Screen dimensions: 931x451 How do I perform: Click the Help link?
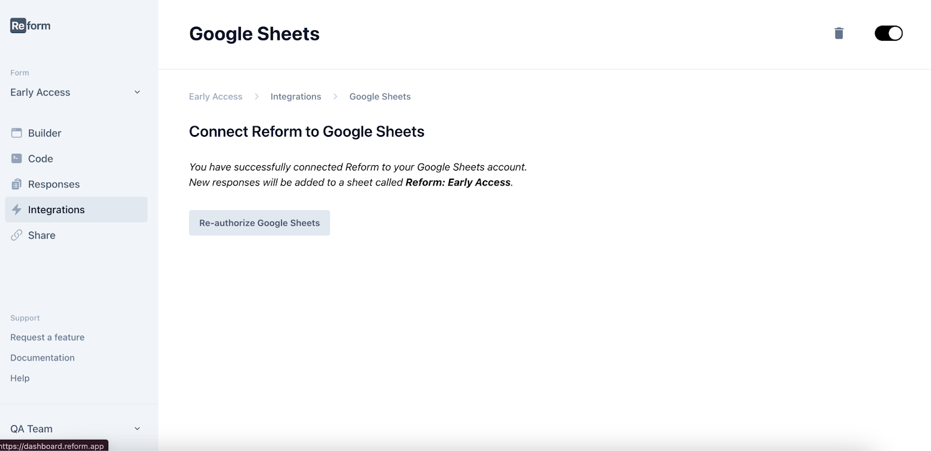point(20,378)
